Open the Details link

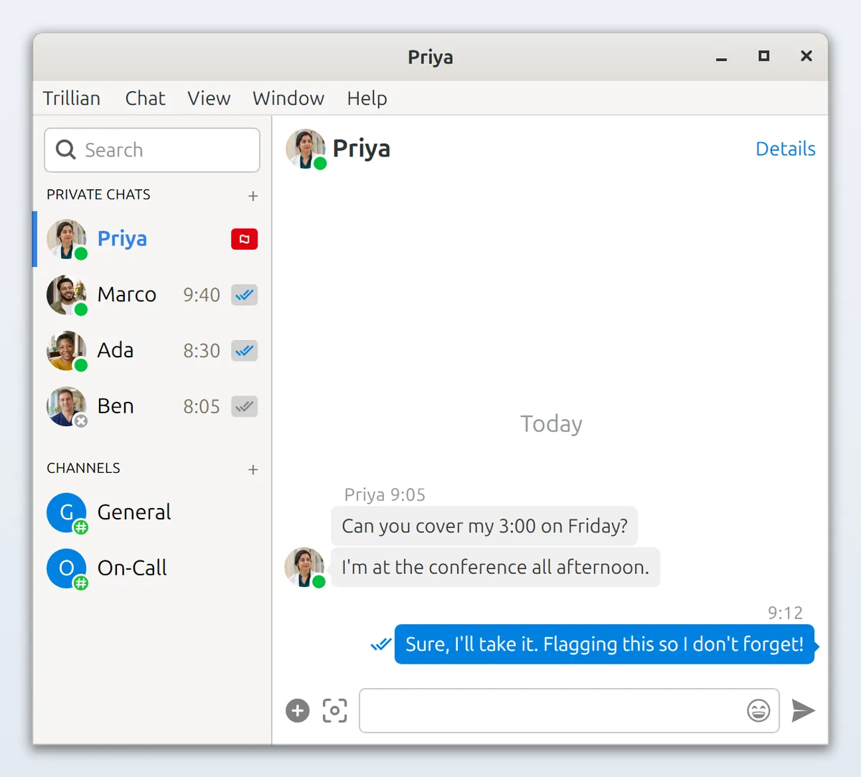tap(785, 149)
